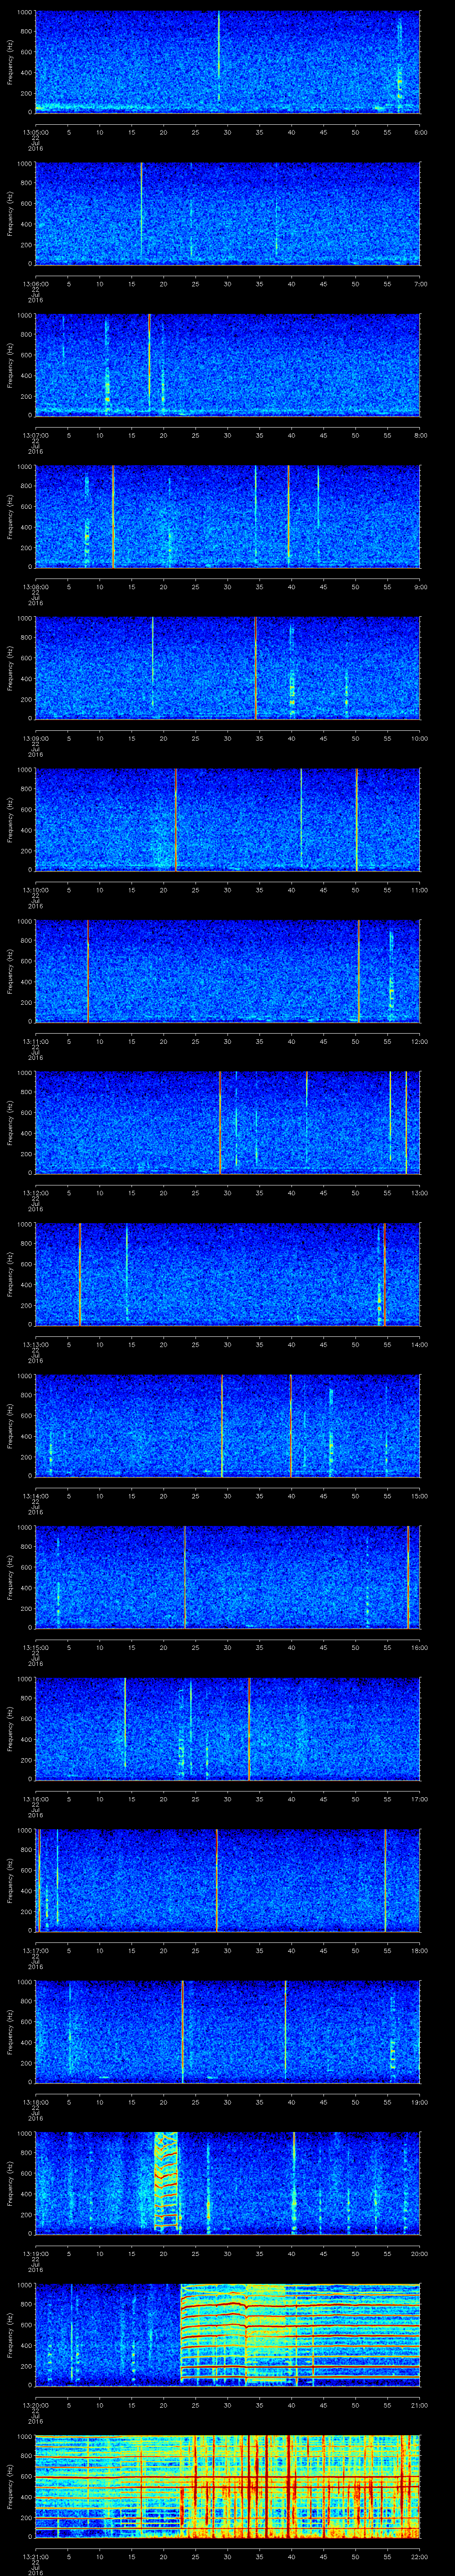Click the 13:14:00 start time label
Viewport: 455px width, 2576px height.
coord(35,1495)
